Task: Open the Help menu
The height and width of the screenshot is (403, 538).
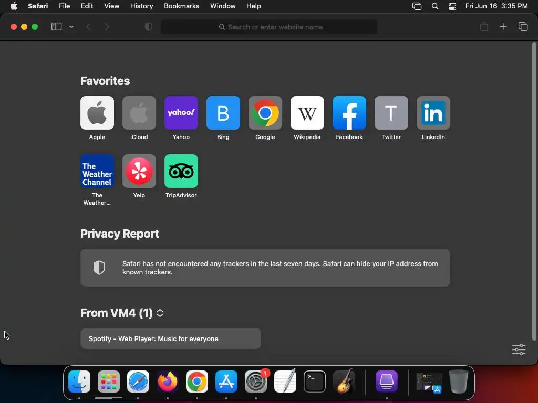Action: [254, 6]
